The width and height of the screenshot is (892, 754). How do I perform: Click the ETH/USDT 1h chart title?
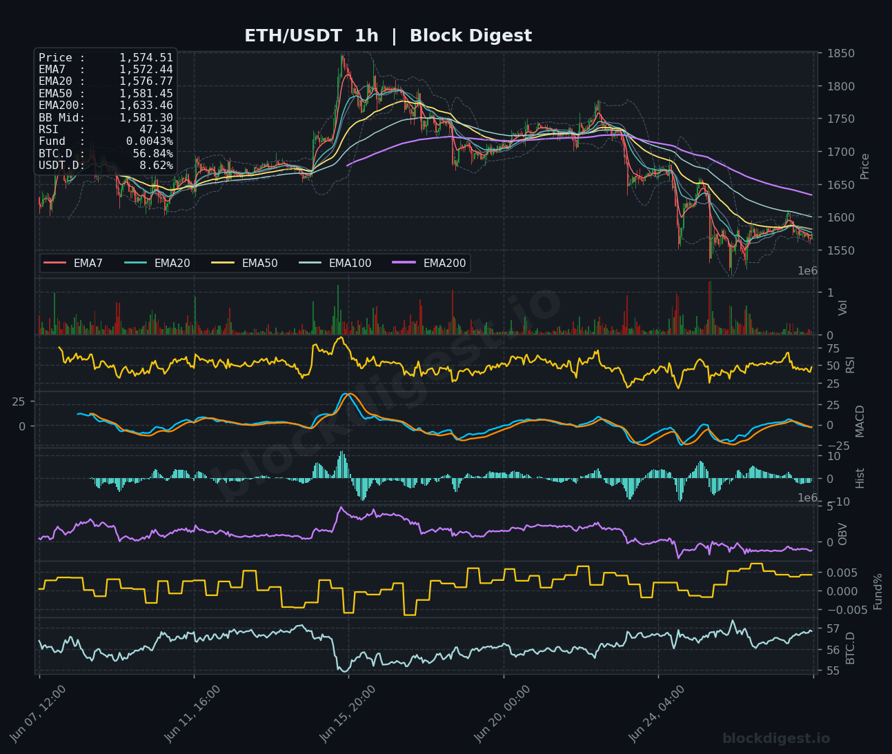[388, 36]
